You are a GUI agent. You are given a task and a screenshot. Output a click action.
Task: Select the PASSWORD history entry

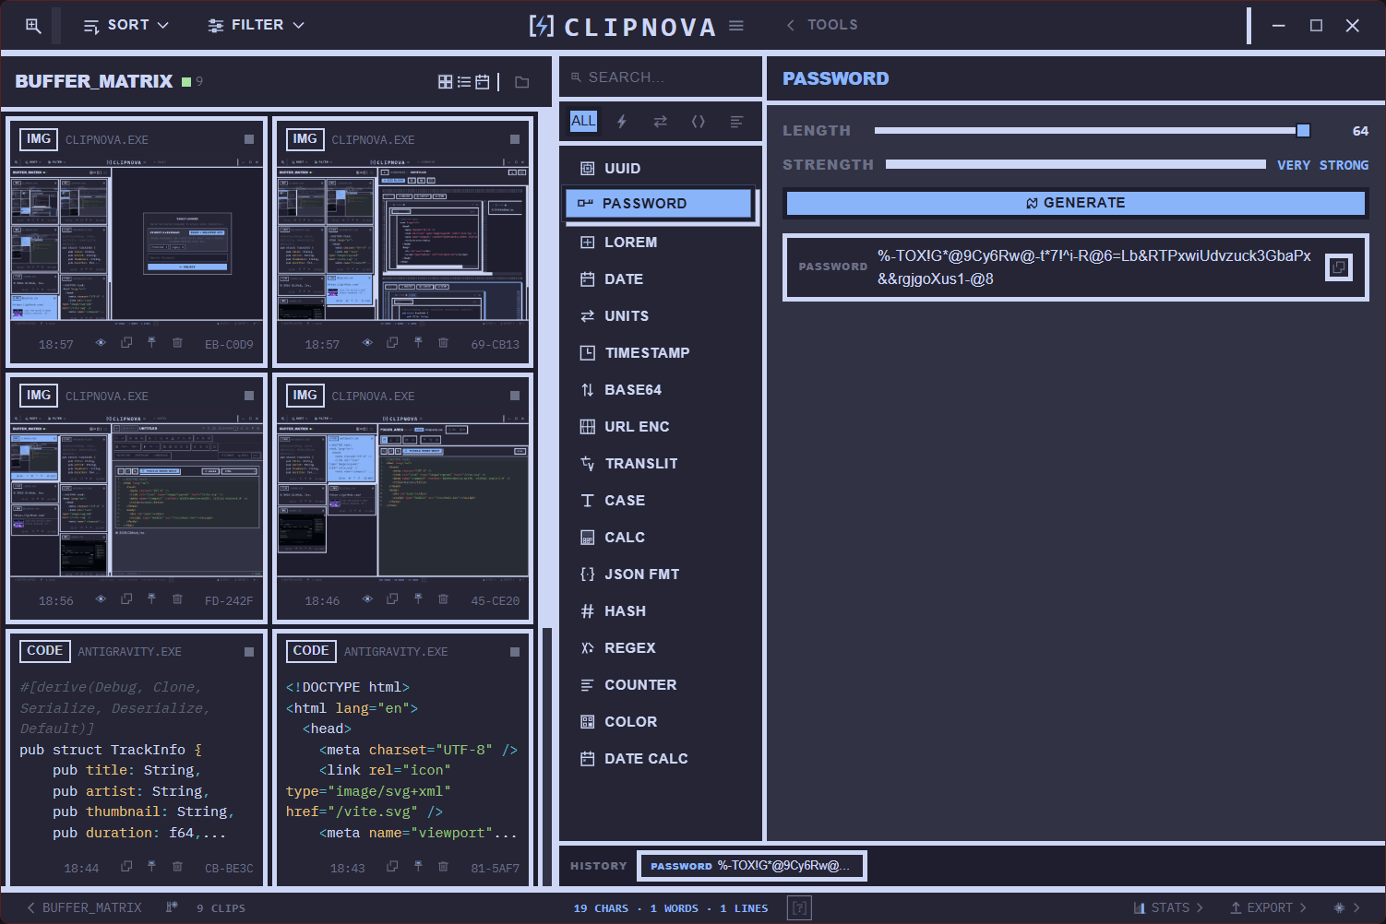pos(752,866)
